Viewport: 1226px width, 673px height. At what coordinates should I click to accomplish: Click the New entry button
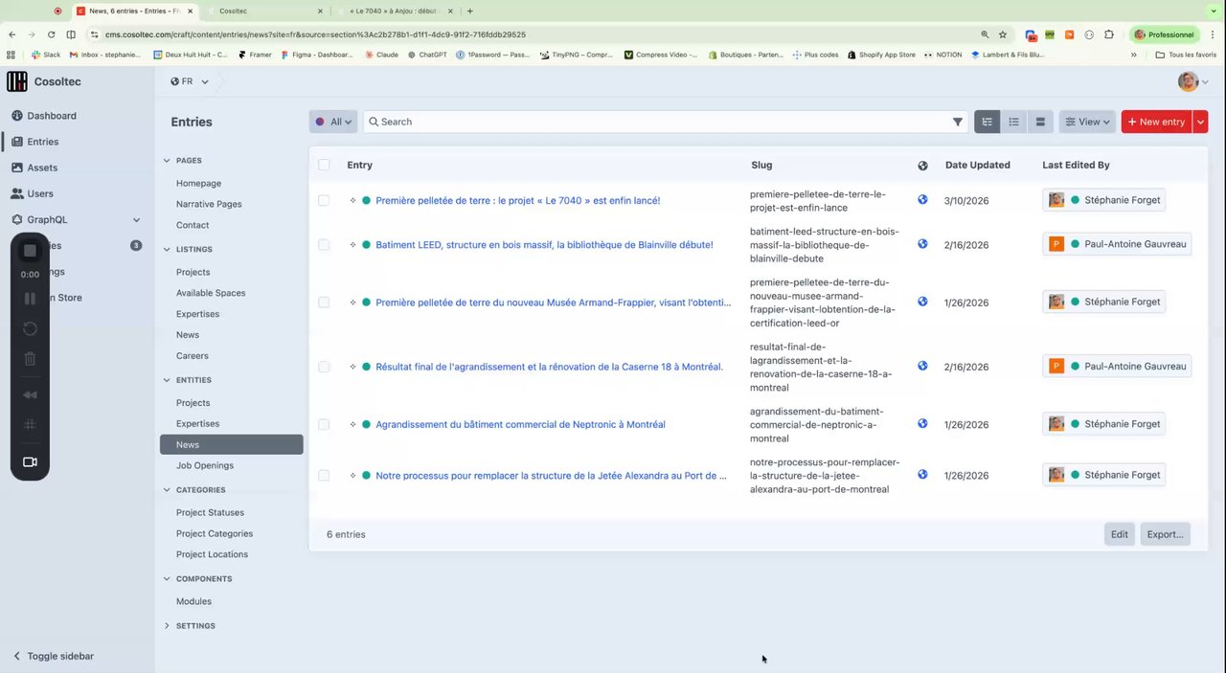point(1156,122)
